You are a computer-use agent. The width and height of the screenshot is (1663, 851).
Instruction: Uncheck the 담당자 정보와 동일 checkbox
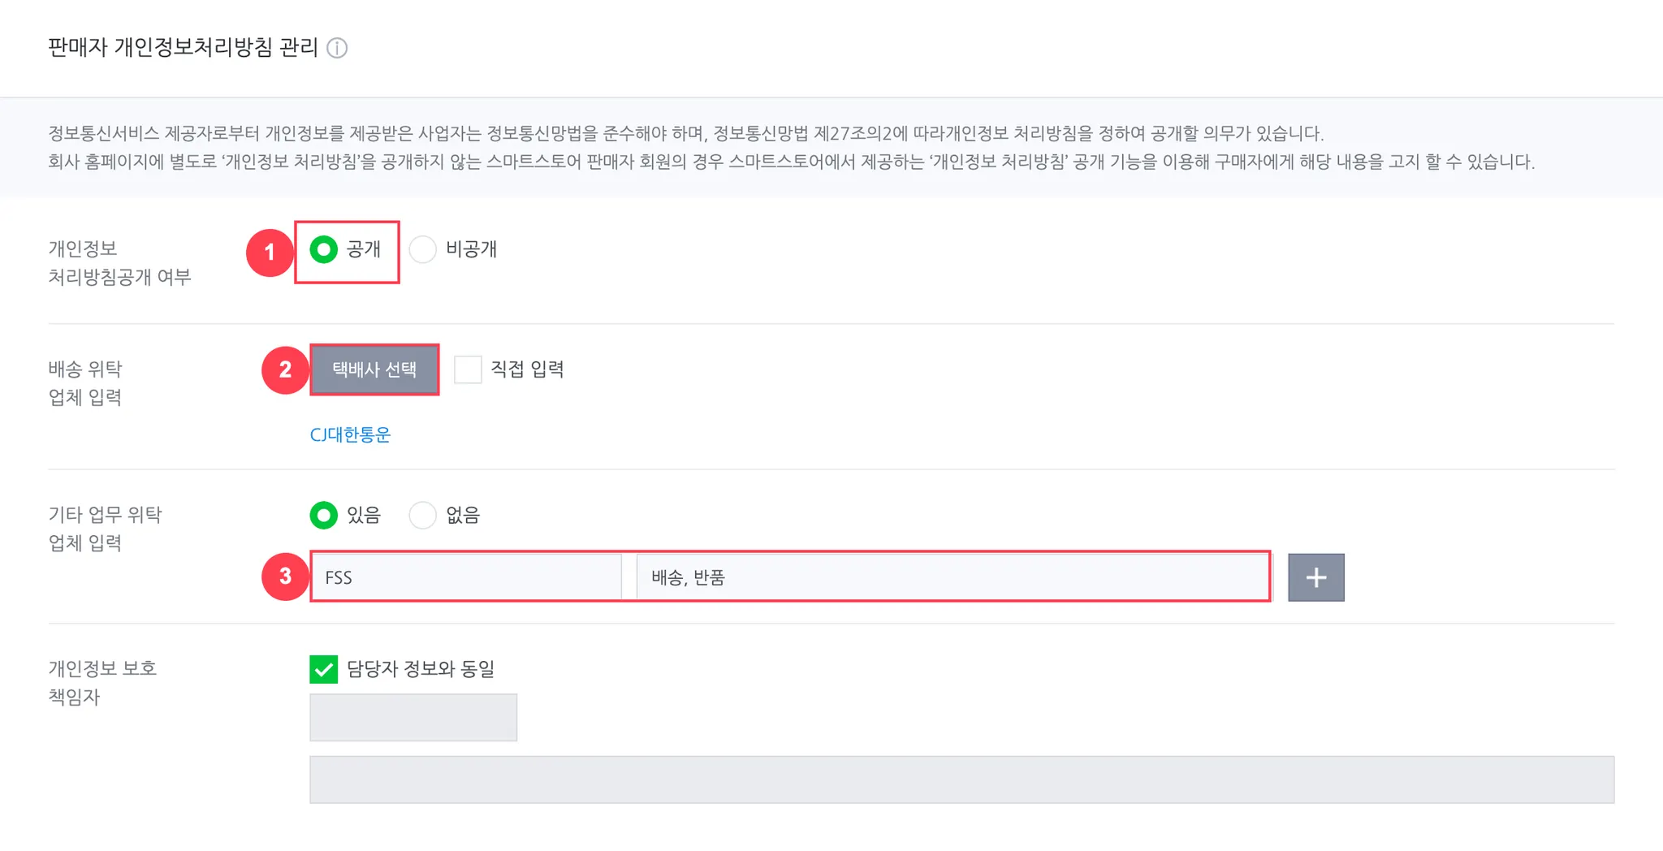[324, 669]
